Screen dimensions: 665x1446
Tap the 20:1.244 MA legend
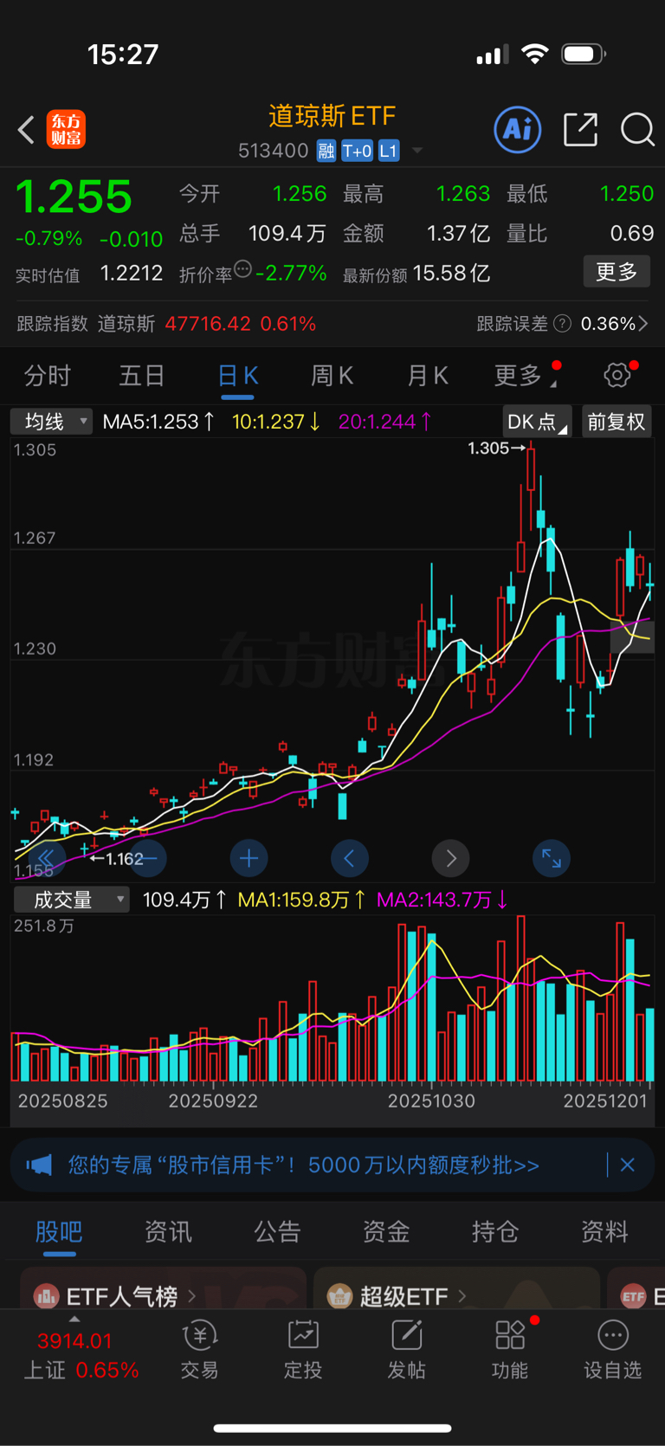click(385, 422)
